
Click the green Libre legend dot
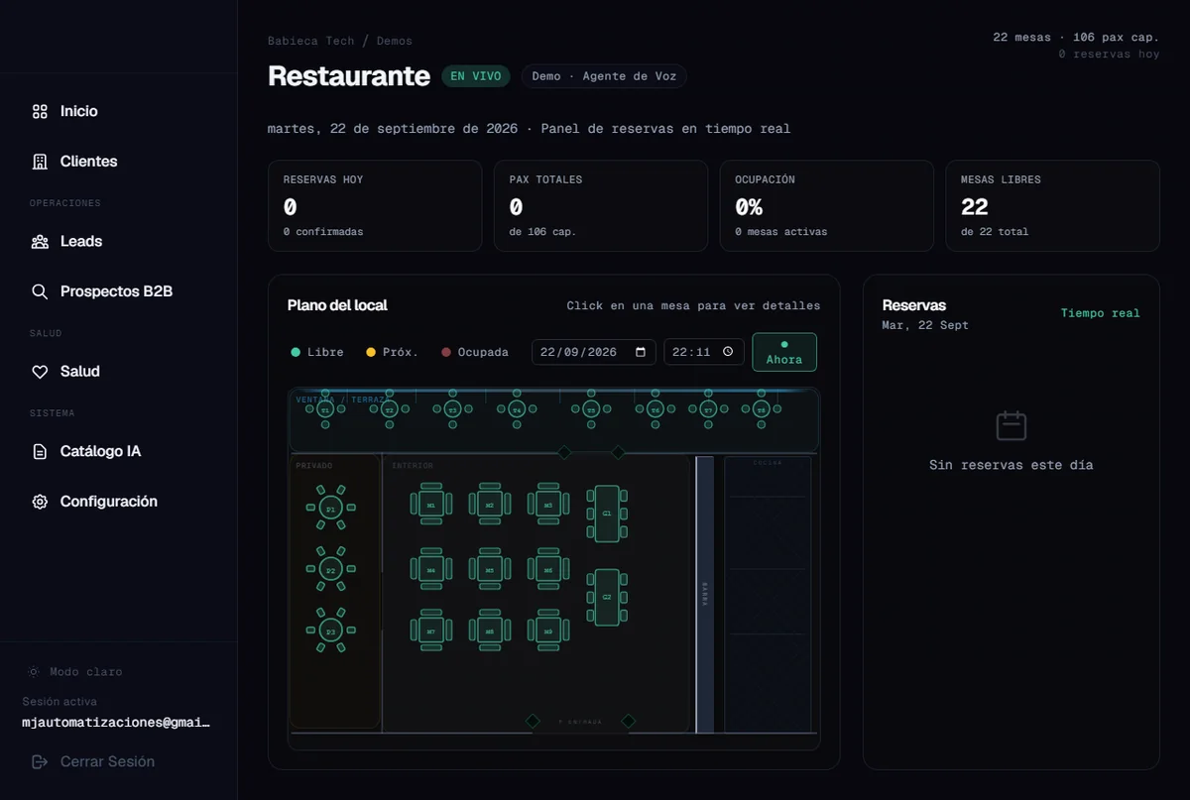click(295, 352)
